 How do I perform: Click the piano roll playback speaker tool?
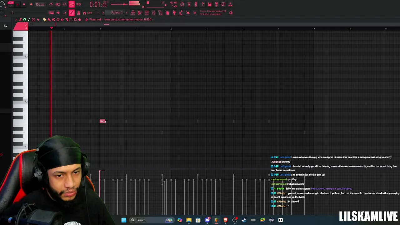pyautogui.click(x=80, y=19)
